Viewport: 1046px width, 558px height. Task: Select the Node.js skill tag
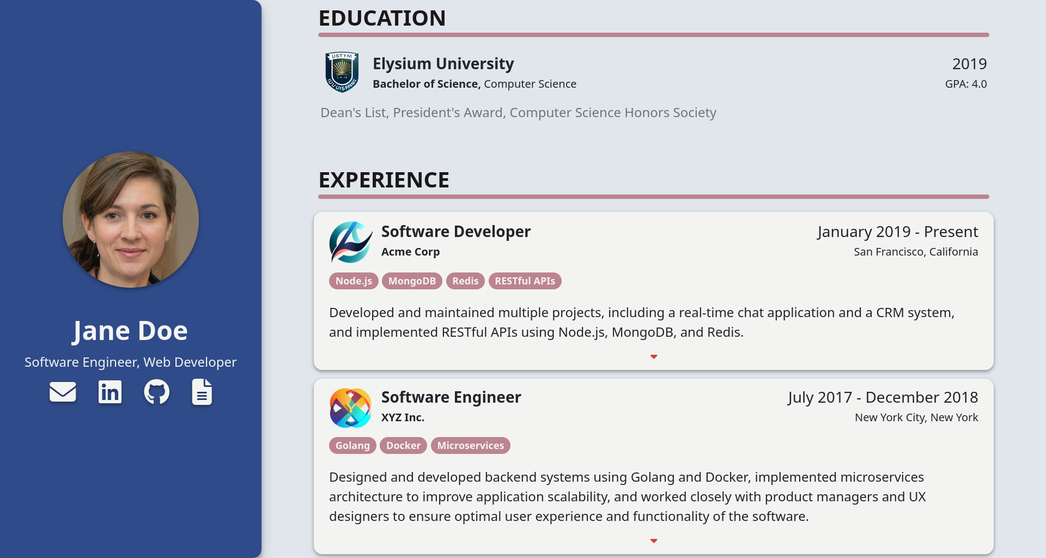354,281
